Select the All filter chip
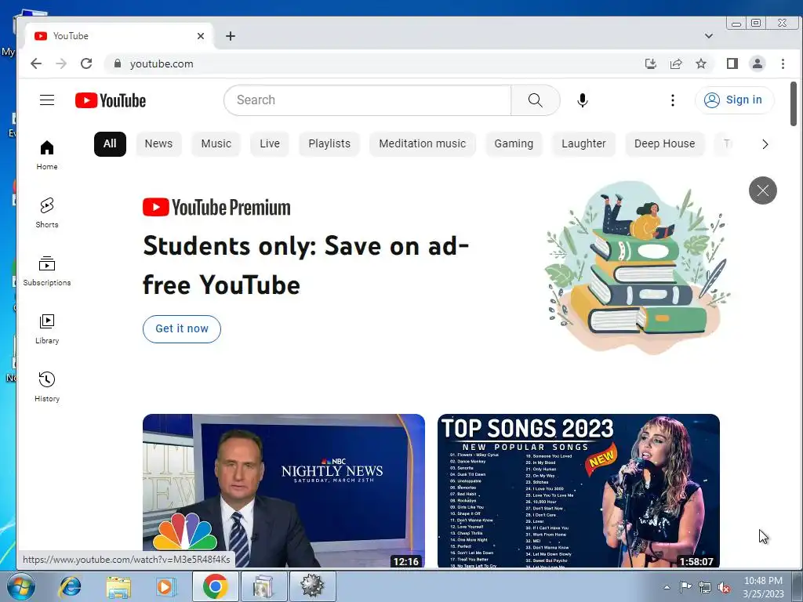This screenshot has width=803, height=602. (x=110, y=144)
